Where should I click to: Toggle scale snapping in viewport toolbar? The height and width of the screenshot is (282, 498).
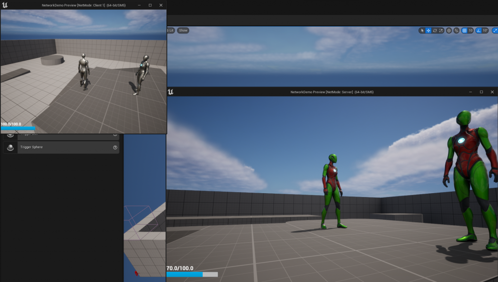495,31
